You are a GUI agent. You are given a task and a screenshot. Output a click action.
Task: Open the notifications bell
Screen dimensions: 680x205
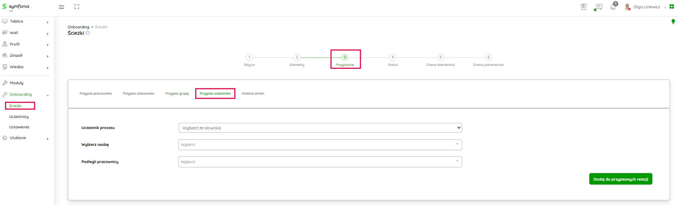(613, 7)
